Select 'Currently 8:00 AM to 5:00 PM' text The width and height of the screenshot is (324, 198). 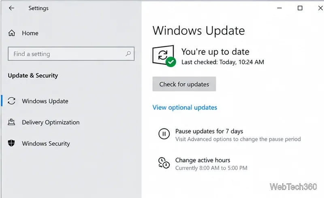click(211, 168)
